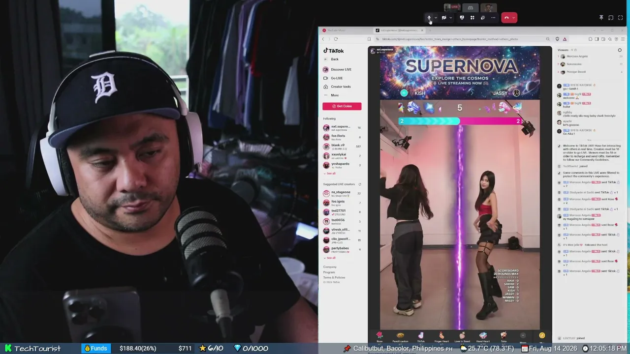The width and height of the screenshot is (630, 354).
Task: Open foe.floris in Following list
Action: click(x=342, y=137)
